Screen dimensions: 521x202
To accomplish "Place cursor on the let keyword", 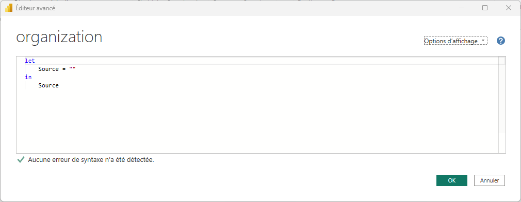I will coord(30,61).
